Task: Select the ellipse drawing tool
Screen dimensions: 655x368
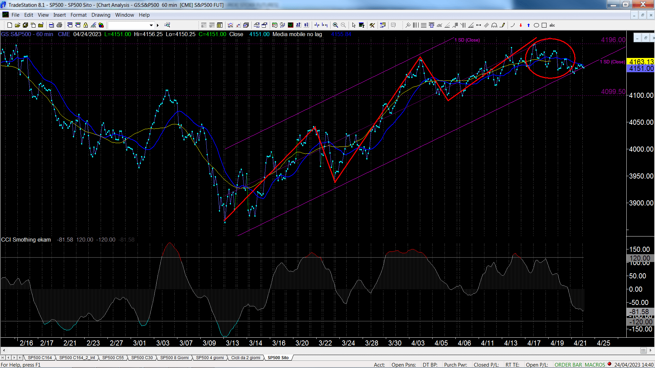Action: coord(536,25)
